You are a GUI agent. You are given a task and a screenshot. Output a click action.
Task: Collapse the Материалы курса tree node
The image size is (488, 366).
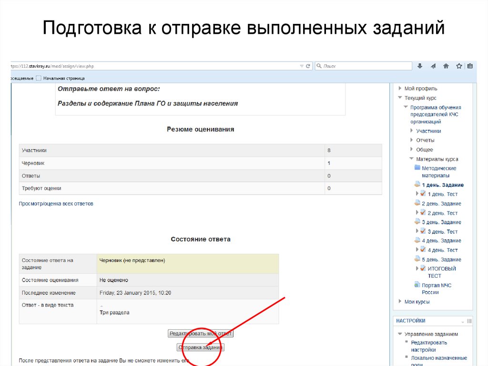[411, 159]
